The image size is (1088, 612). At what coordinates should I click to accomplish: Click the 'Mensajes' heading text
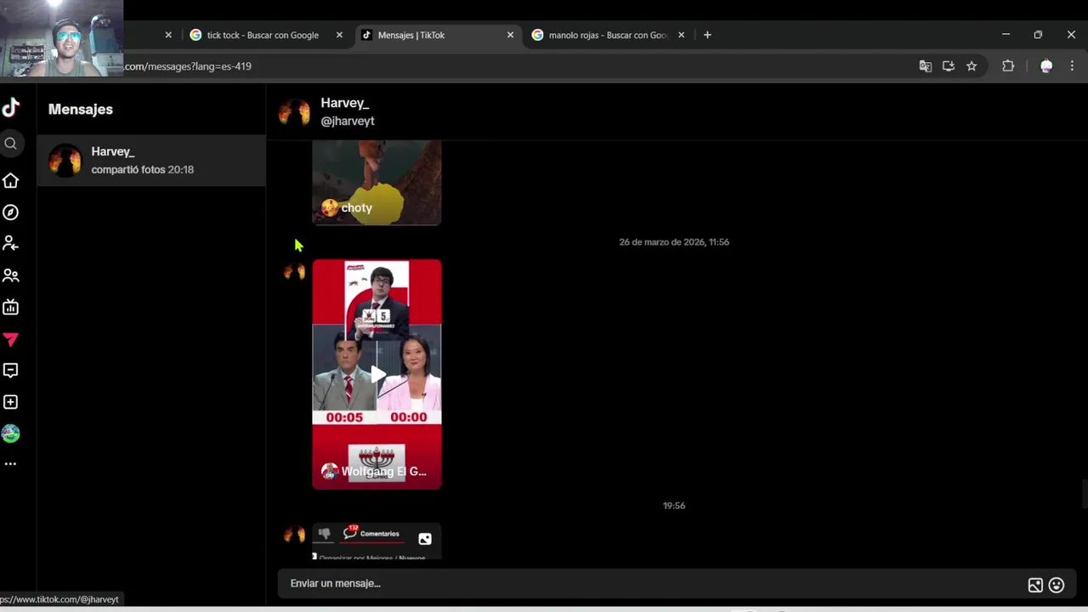click(81, 109)
